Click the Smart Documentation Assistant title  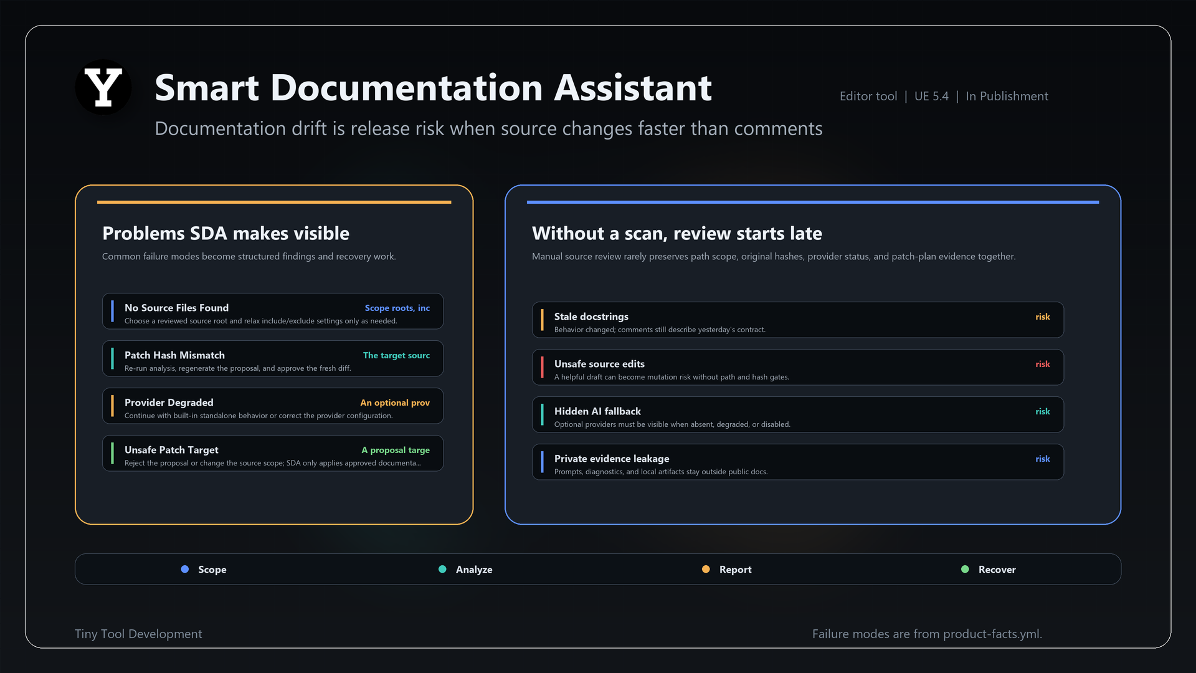pyautogui.click(x=433, y=87)
